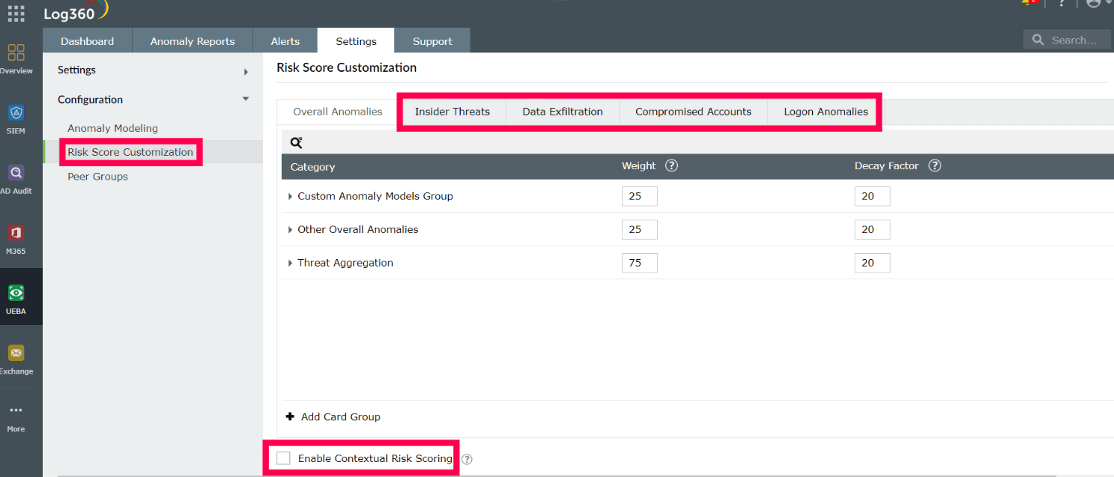Open the AD Audit module
This screenshot has width=1114, height=477.
[x=16, y=172]
